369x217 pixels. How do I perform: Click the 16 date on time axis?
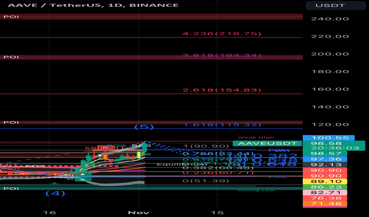(49, 213)
